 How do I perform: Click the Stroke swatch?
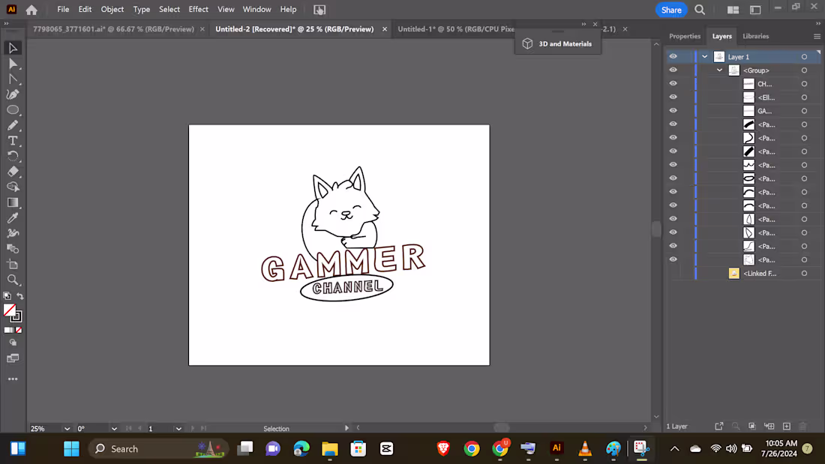coord(16,316)
